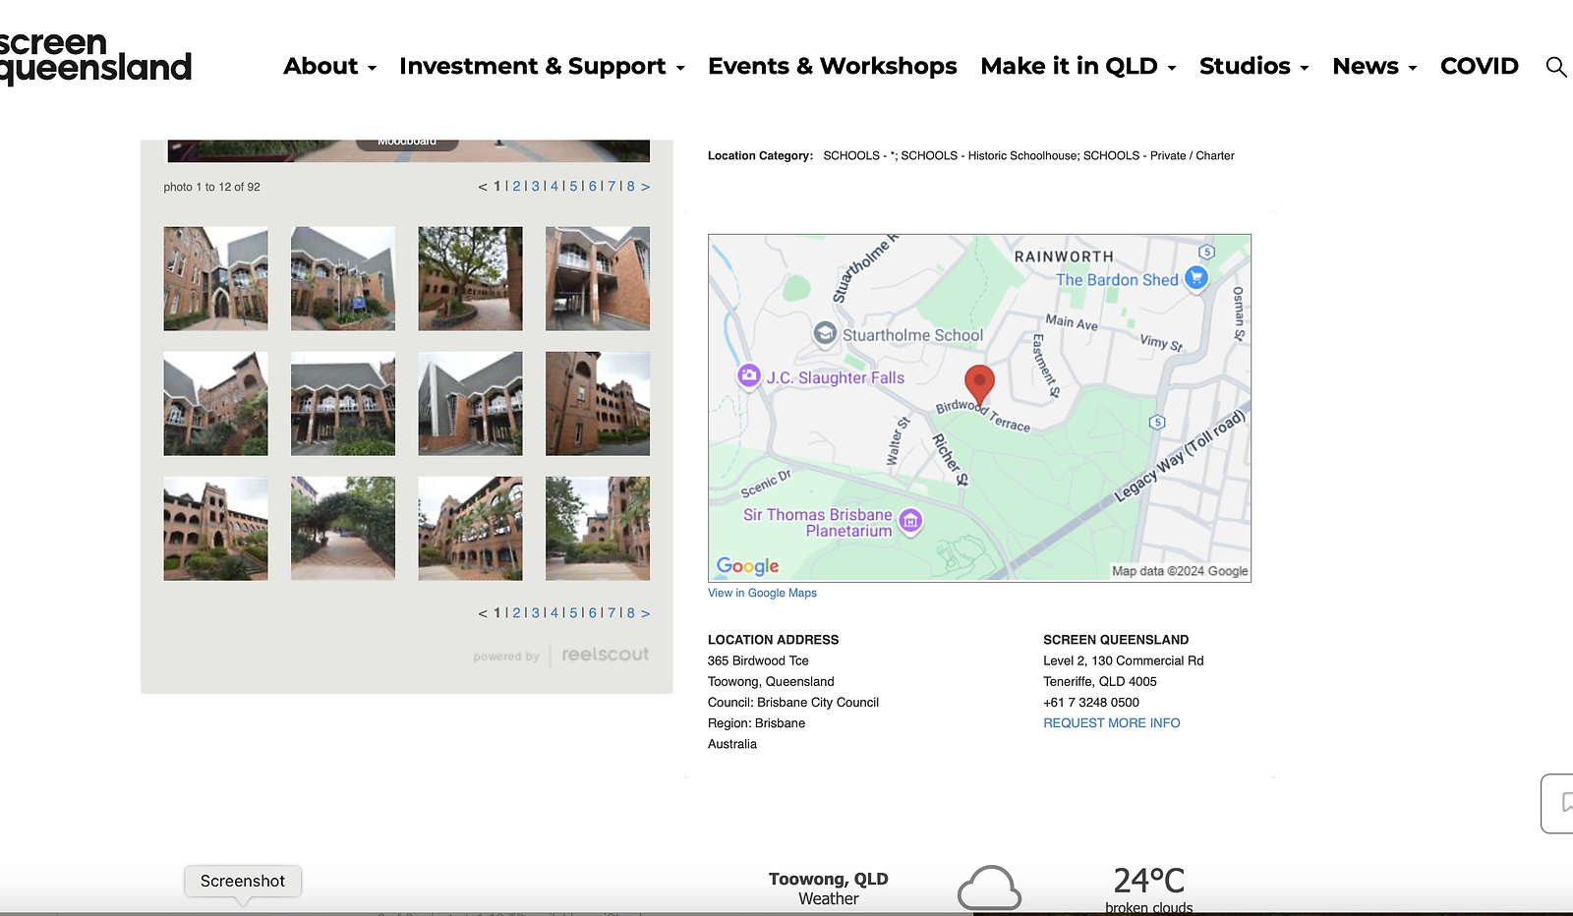Click the Moodboard button on main photo
The height and width of the screenshot is (916, 1573).
[x=407, y=143]
